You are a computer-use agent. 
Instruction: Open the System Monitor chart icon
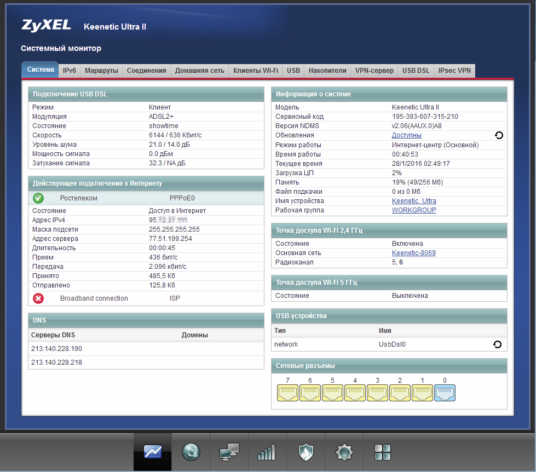click(x=153, y=452)
